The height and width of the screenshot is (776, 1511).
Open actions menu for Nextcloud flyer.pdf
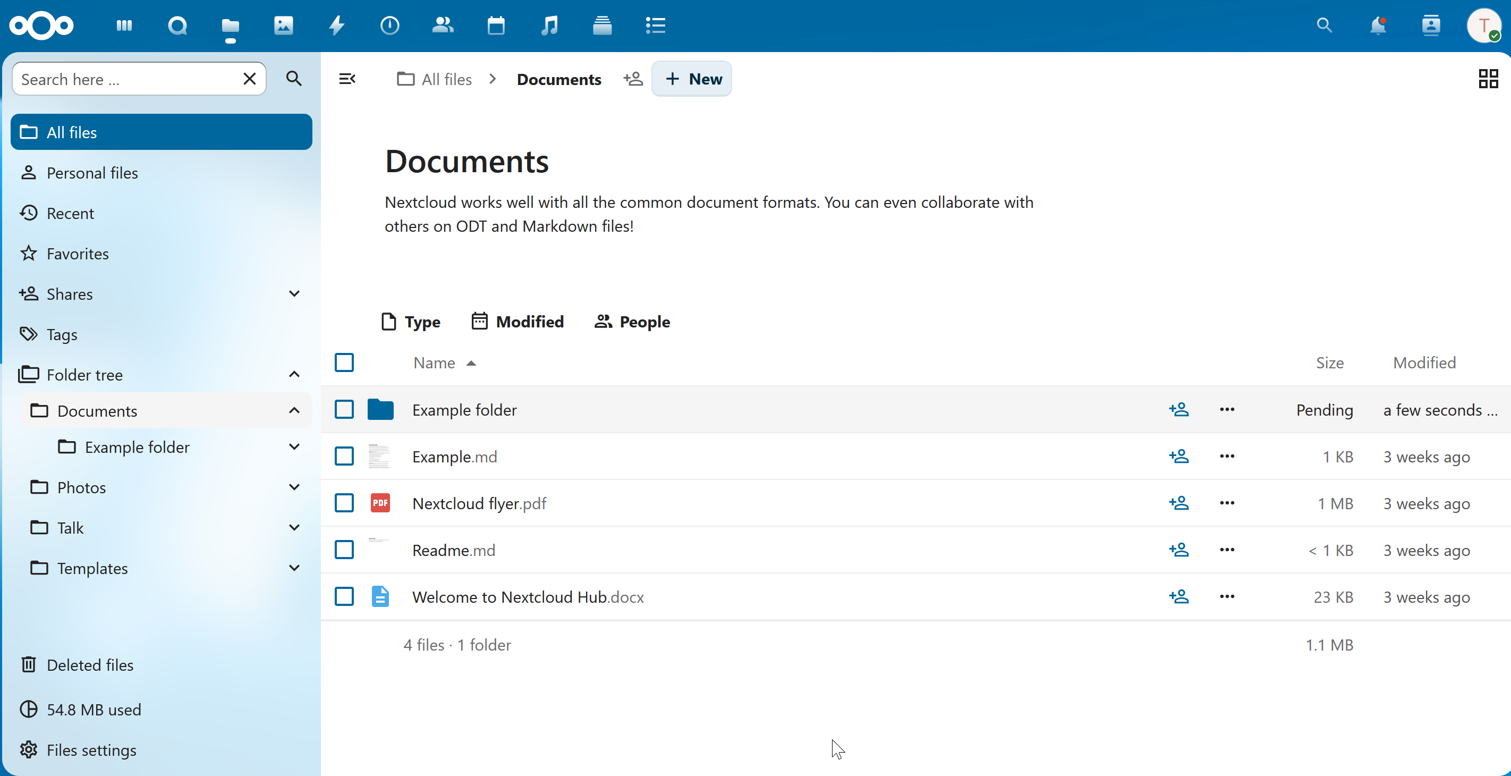1227,503
